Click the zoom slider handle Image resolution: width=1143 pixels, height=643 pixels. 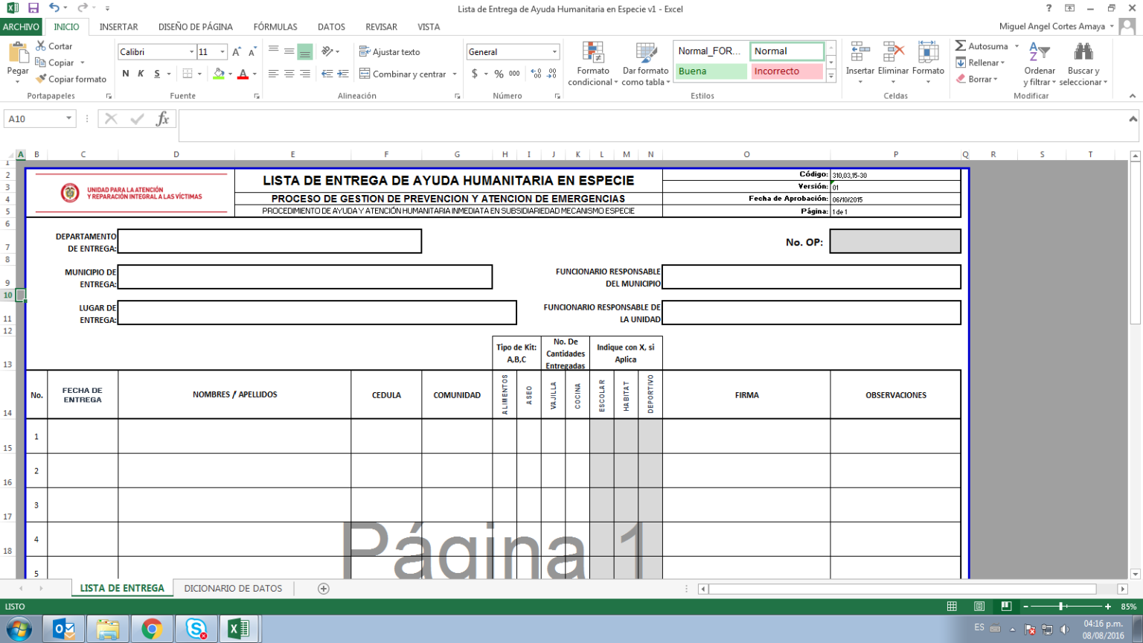coord(1061,607)
